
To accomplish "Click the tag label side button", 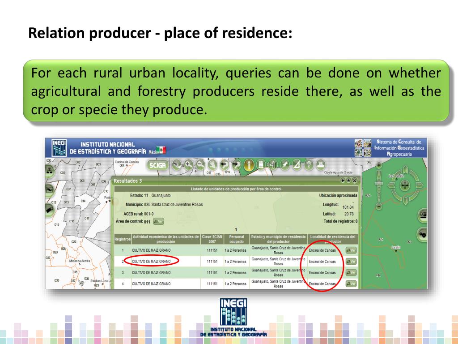I will pos(50,210).
